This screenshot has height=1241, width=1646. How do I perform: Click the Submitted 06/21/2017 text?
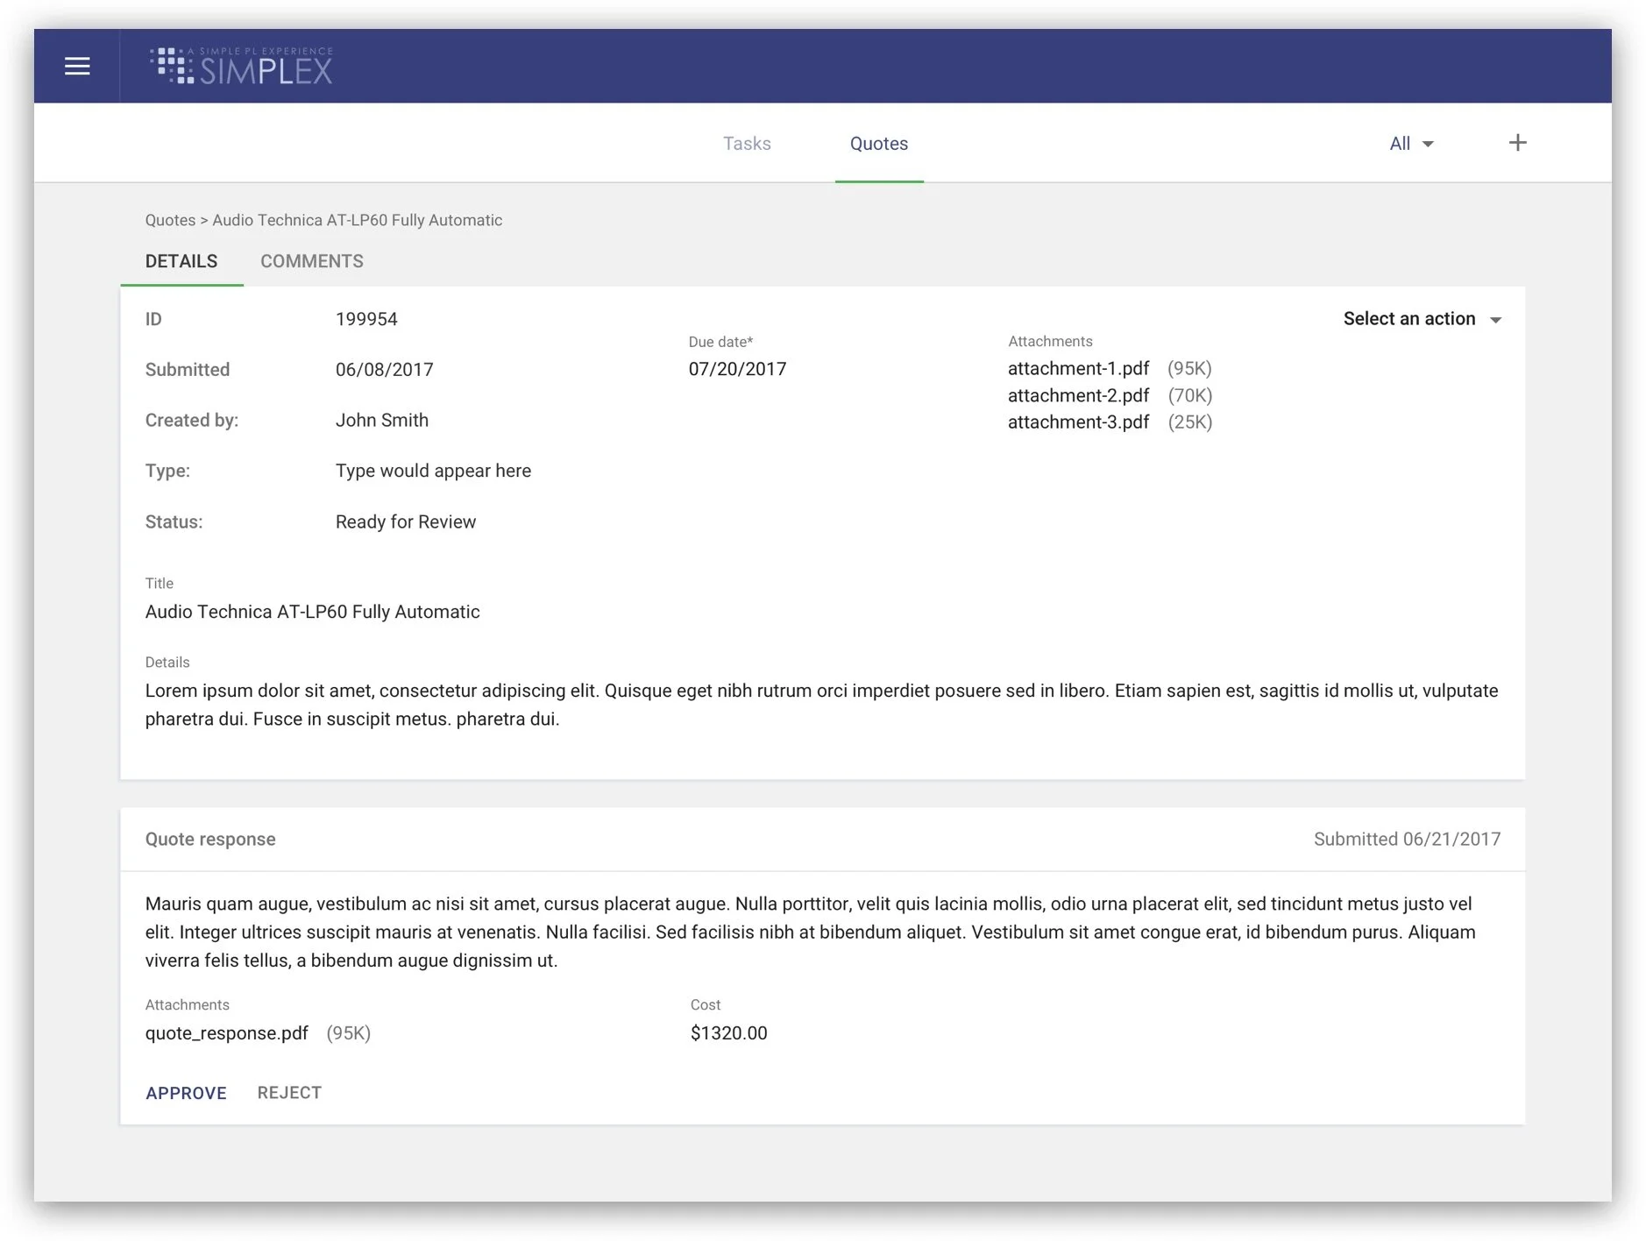click(x=1407, y=840)
